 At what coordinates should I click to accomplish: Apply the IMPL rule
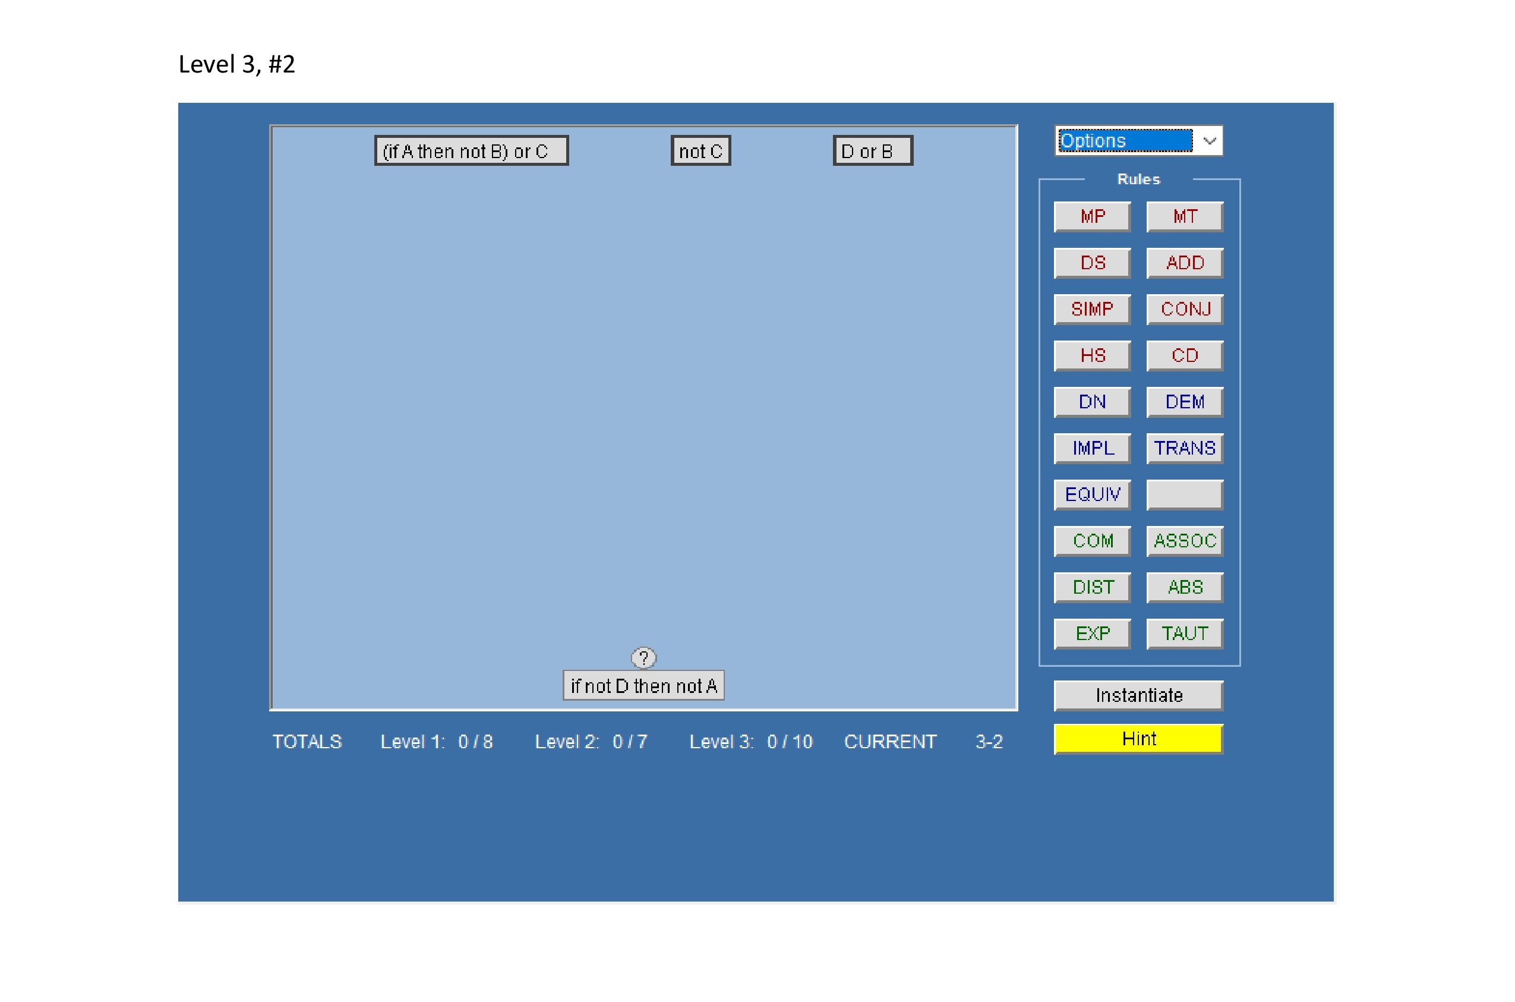(1092, 448)
